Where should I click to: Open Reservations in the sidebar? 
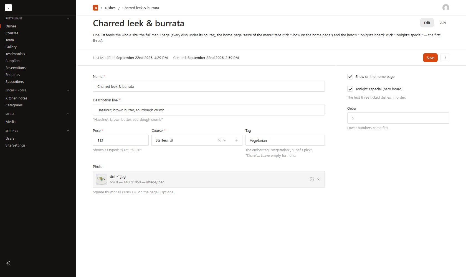coord(16,68)
